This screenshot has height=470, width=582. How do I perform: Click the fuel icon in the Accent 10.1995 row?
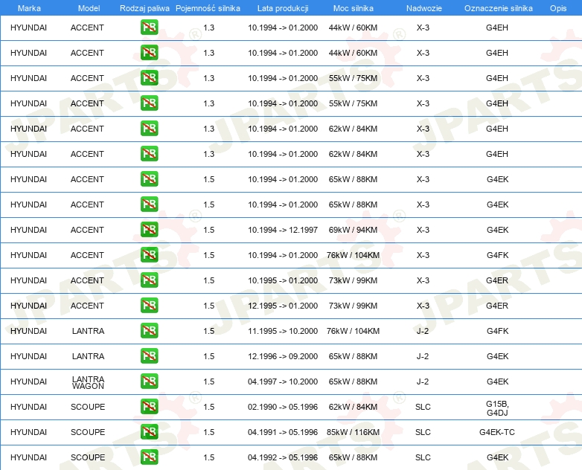click(149, 280)
